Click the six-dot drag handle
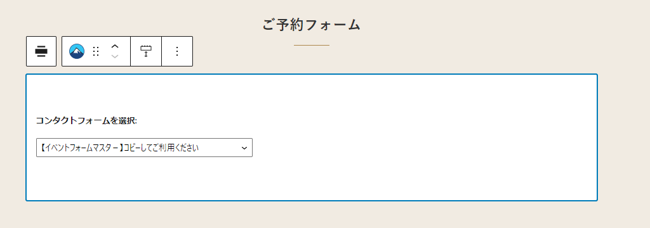 pyautogui.click(x=96, y=51)
